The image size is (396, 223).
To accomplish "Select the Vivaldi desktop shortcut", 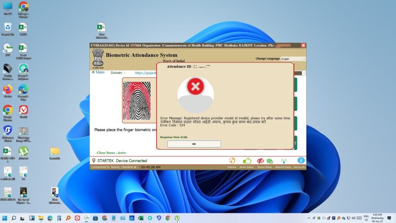I will click(23, 112).
